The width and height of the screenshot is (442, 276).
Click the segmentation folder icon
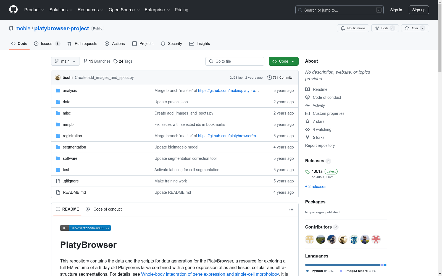58,147
